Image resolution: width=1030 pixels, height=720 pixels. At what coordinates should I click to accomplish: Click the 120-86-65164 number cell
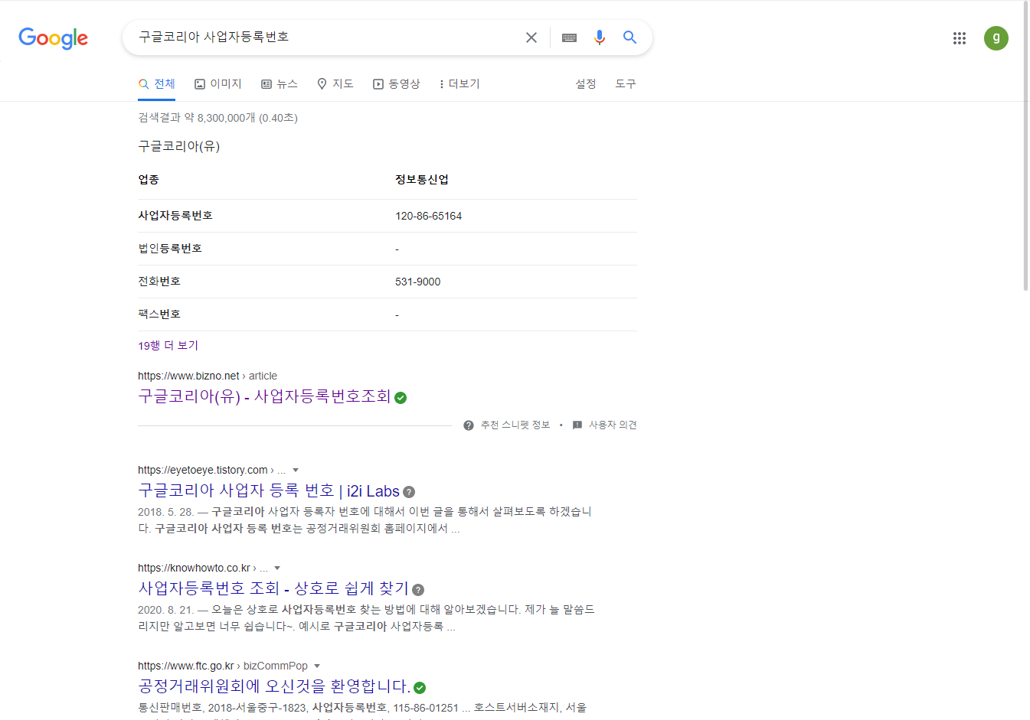pos(428,217)
